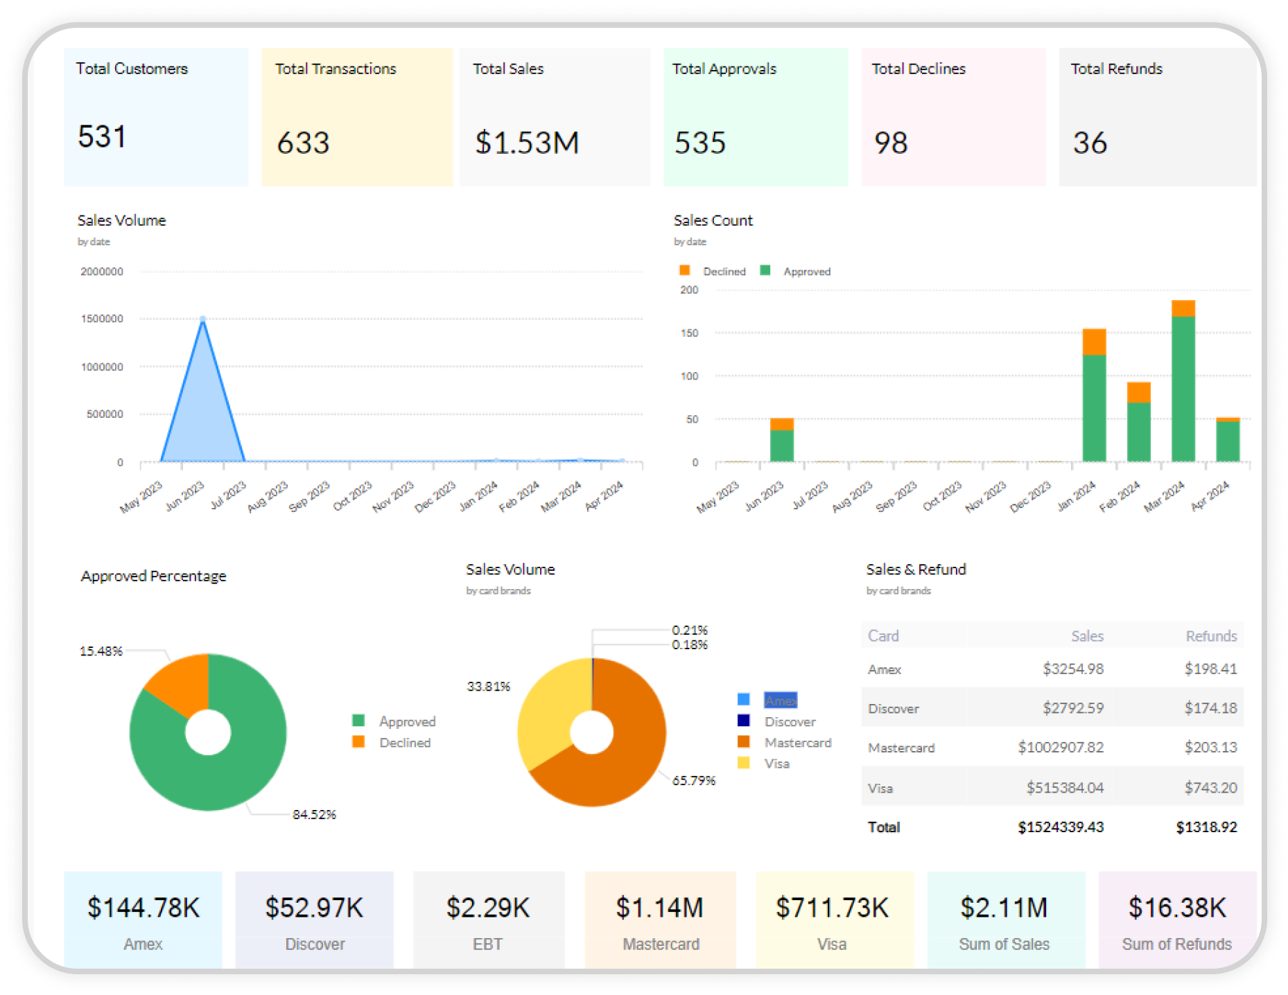This screenshot has width=1288, height=995.
Task: Toggle Declined in the Approved Percentage legend
Action: 392,742
